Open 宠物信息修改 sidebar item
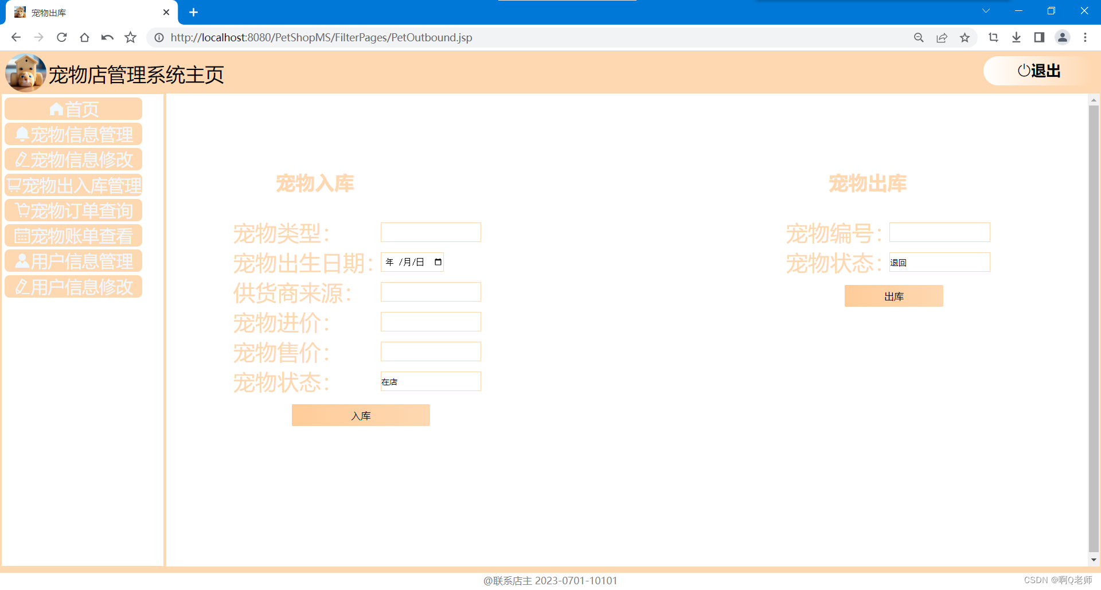Screen dimensions: 1101x590 (73, 159)
